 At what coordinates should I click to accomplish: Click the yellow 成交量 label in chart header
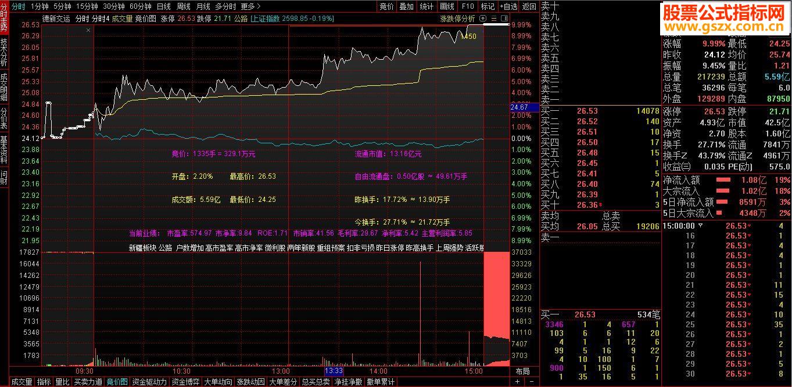tap(122, 19)
